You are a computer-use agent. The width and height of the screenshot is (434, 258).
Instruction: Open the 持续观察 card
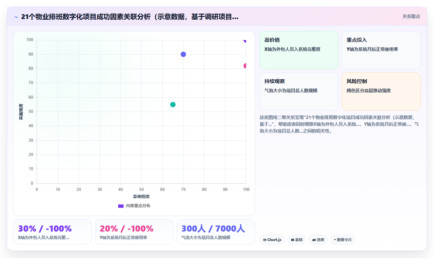click(x=299, y=92)
